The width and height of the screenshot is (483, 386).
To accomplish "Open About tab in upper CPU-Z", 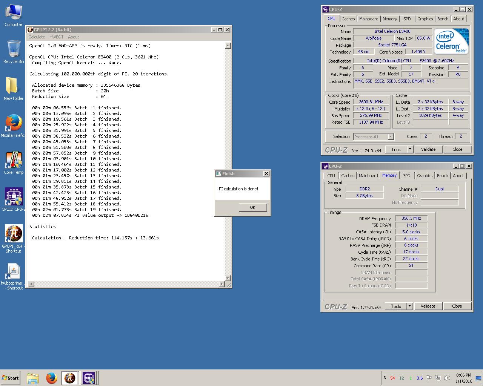I will [x=458, y=19].
